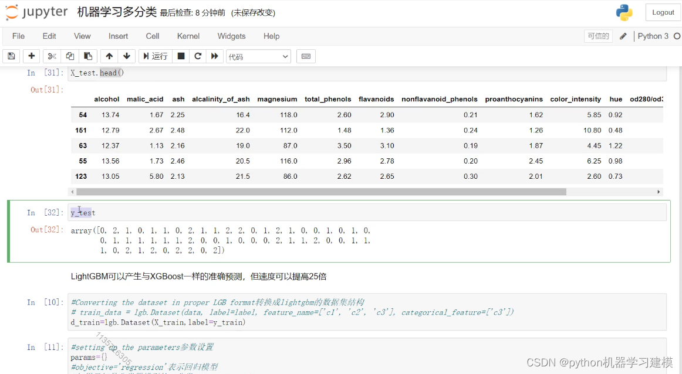The height and width of the screenshot is (374, 682).
Task: Interrupt the kernel with stop icon
Action: (181, 56)
